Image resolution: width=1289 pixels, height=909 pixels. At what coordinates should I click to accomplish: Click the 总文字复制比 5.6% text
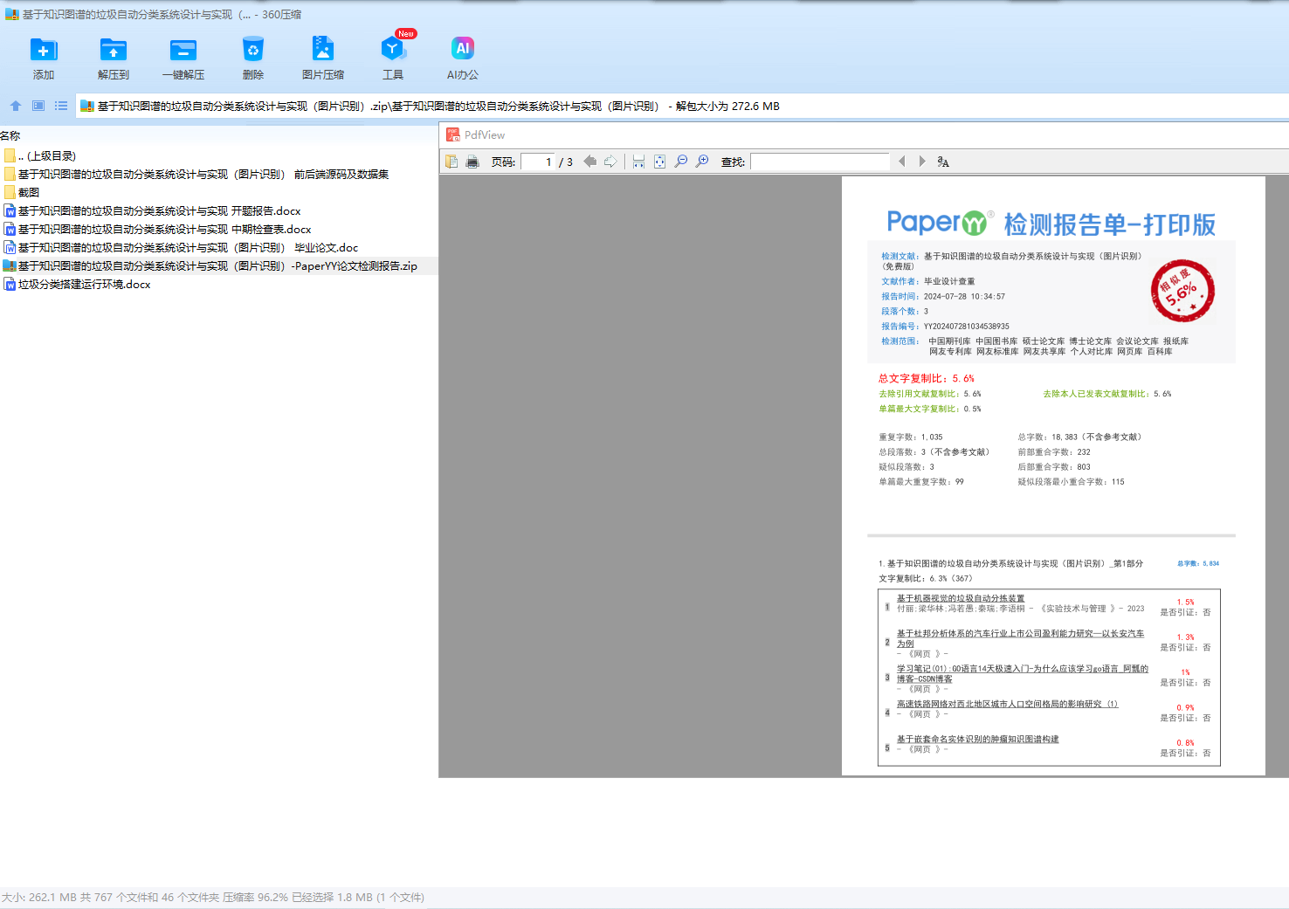(927, 378)
